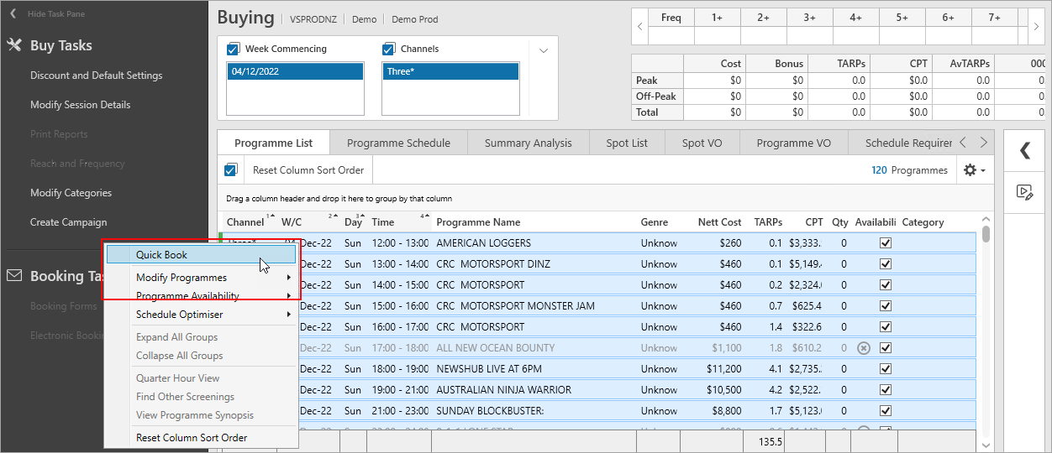Open Discount and Default Settings
This screenshot has width=1052, height=453.
pyautogui.click(x=97, y=75)
